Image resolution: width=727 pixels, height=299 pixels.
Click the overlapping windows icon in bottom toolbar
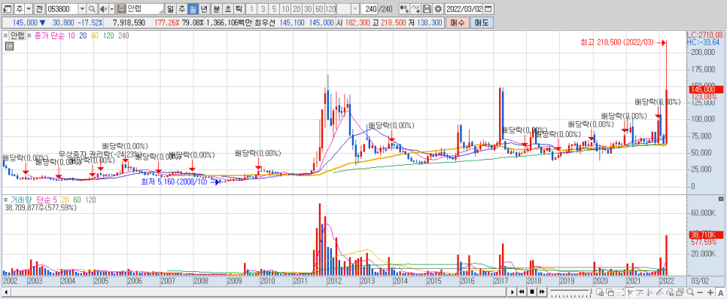pyautogui.click(x=610, y=292)
